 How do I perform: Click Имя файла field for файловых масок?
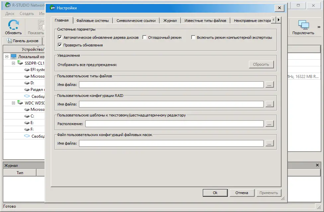click(x=171, y=143)
